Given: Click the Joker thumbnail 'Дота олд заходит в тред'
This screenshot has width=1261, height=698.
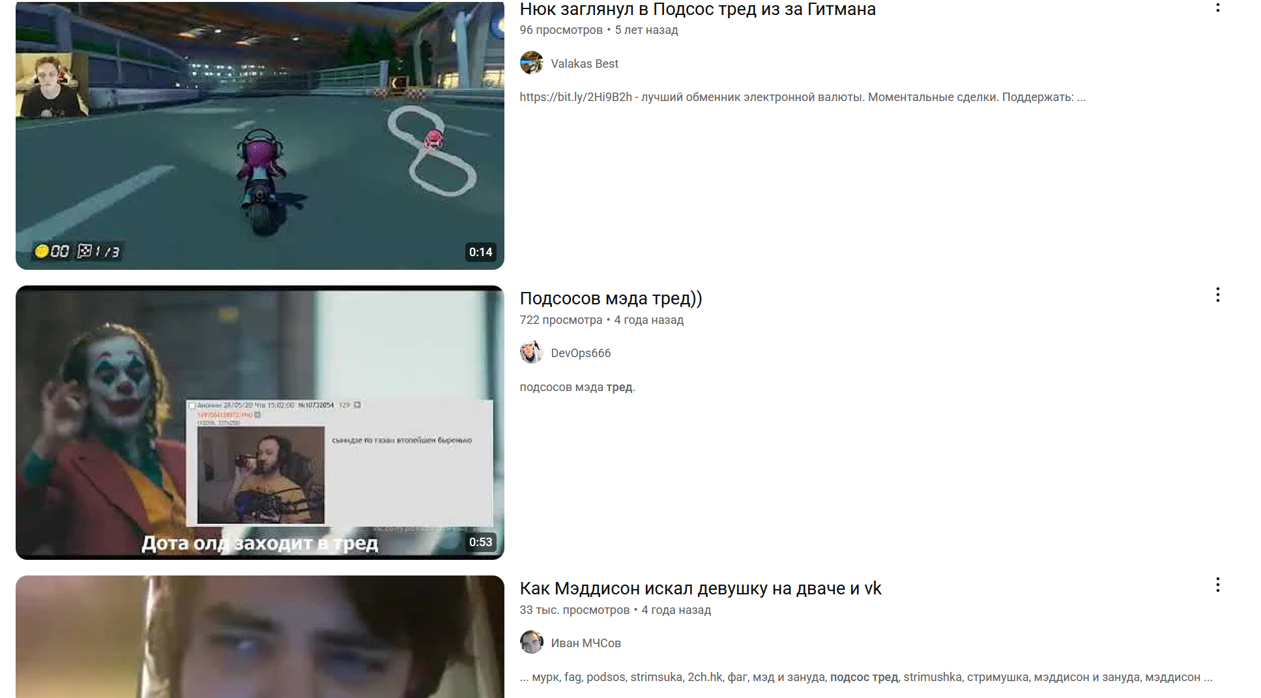Looking at the screenshot, I should (x=260, y=422).
